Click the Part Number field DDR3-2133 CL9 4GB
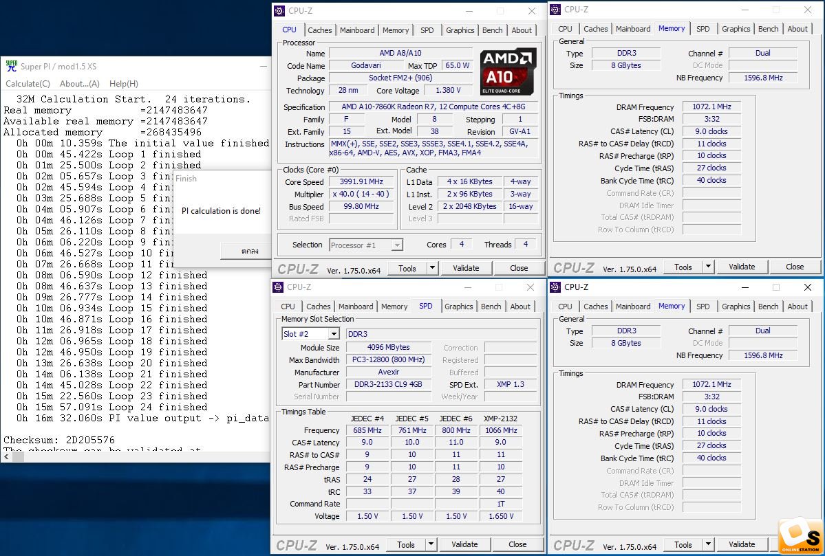Screen dimensions: 825x556 pos(388,384)
